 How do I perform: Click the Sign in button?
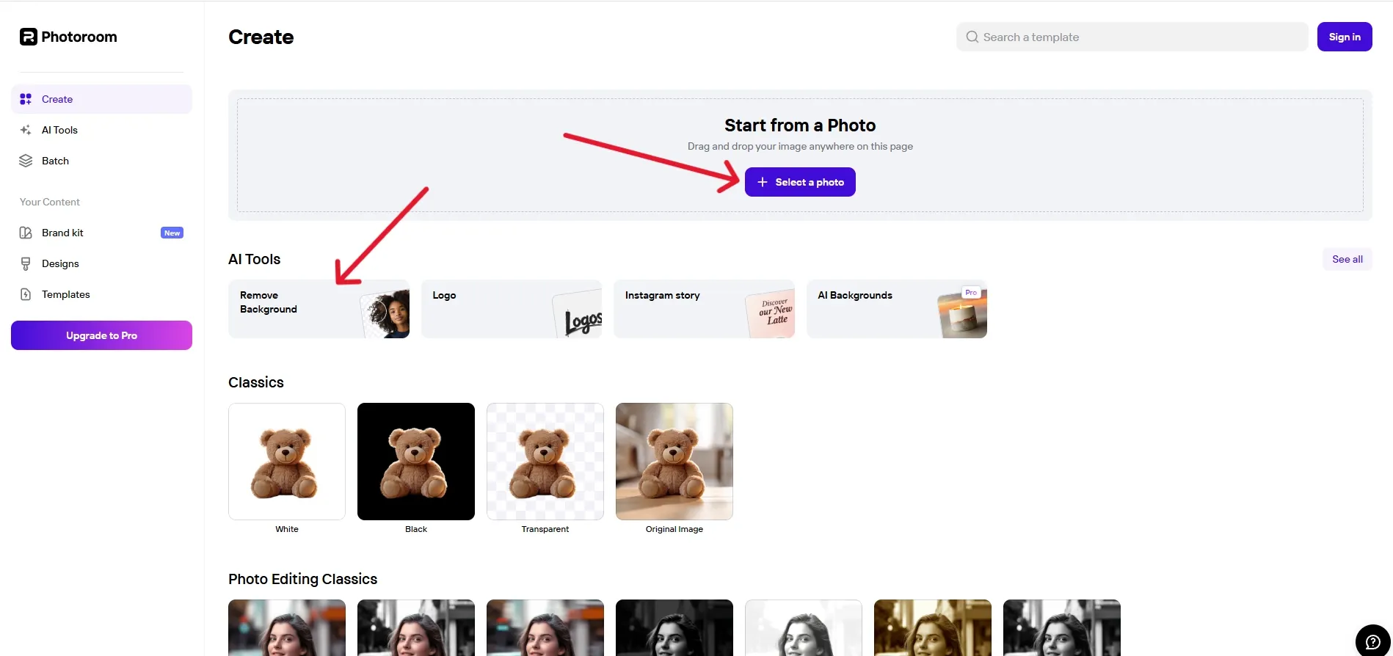coord(1345,37)
